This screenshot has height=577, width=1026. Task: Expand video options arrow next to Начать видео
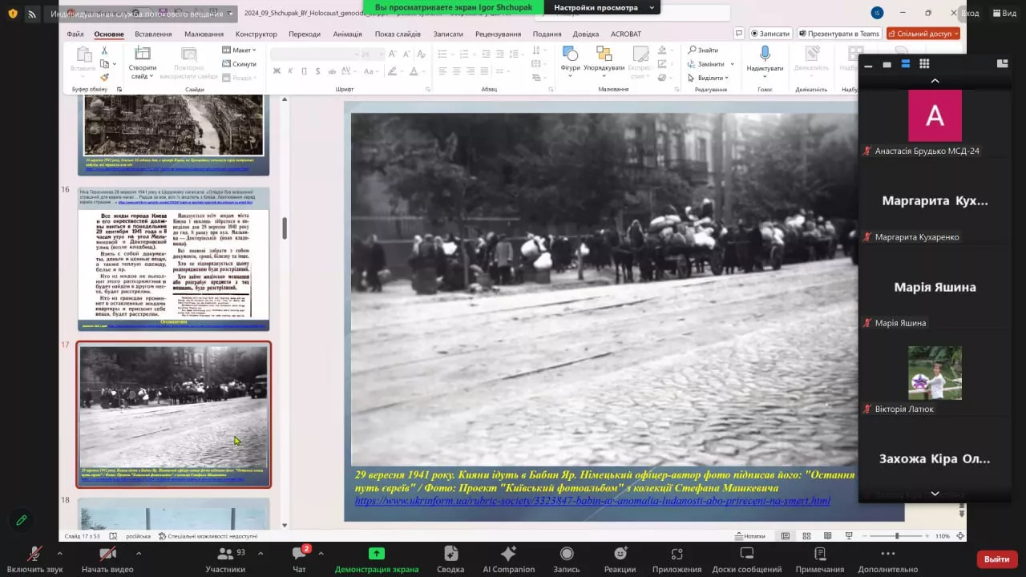point(139,553)
